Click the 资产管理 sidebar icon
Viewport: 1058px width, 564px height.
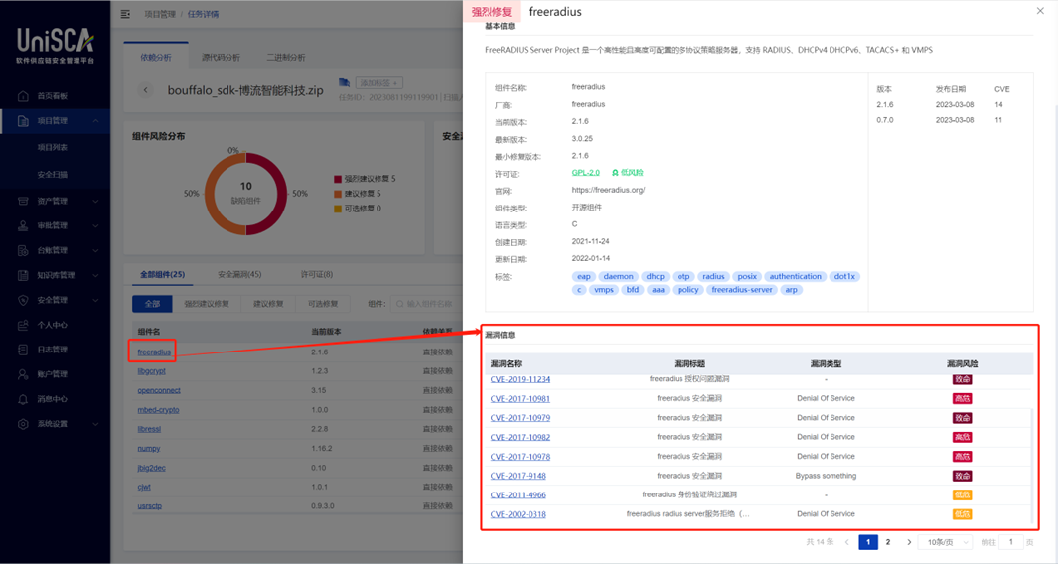(x=23, y=201)
